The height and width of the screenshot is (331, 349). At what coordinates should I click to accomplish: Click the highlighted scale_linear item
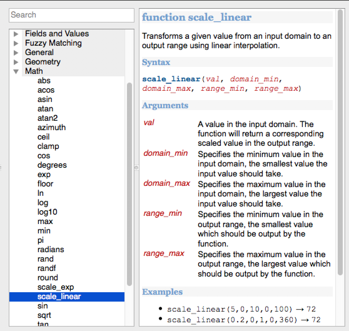click(x=59, y=296)
